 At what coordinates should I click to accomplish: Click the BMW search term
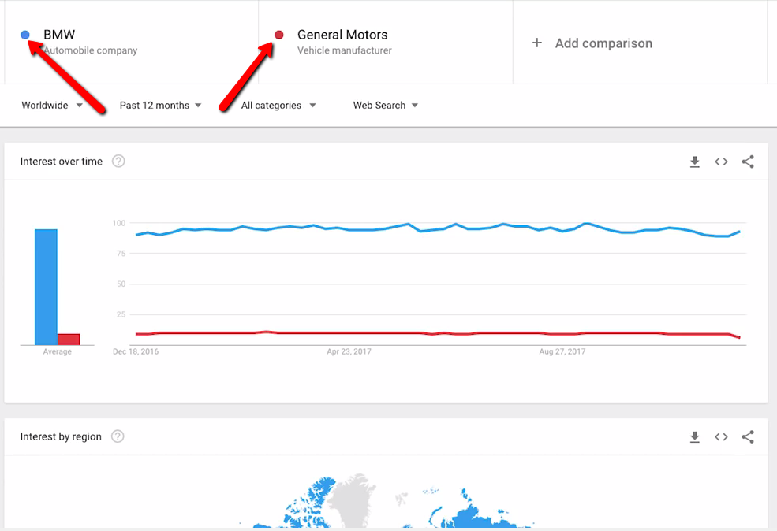(59, 35)
